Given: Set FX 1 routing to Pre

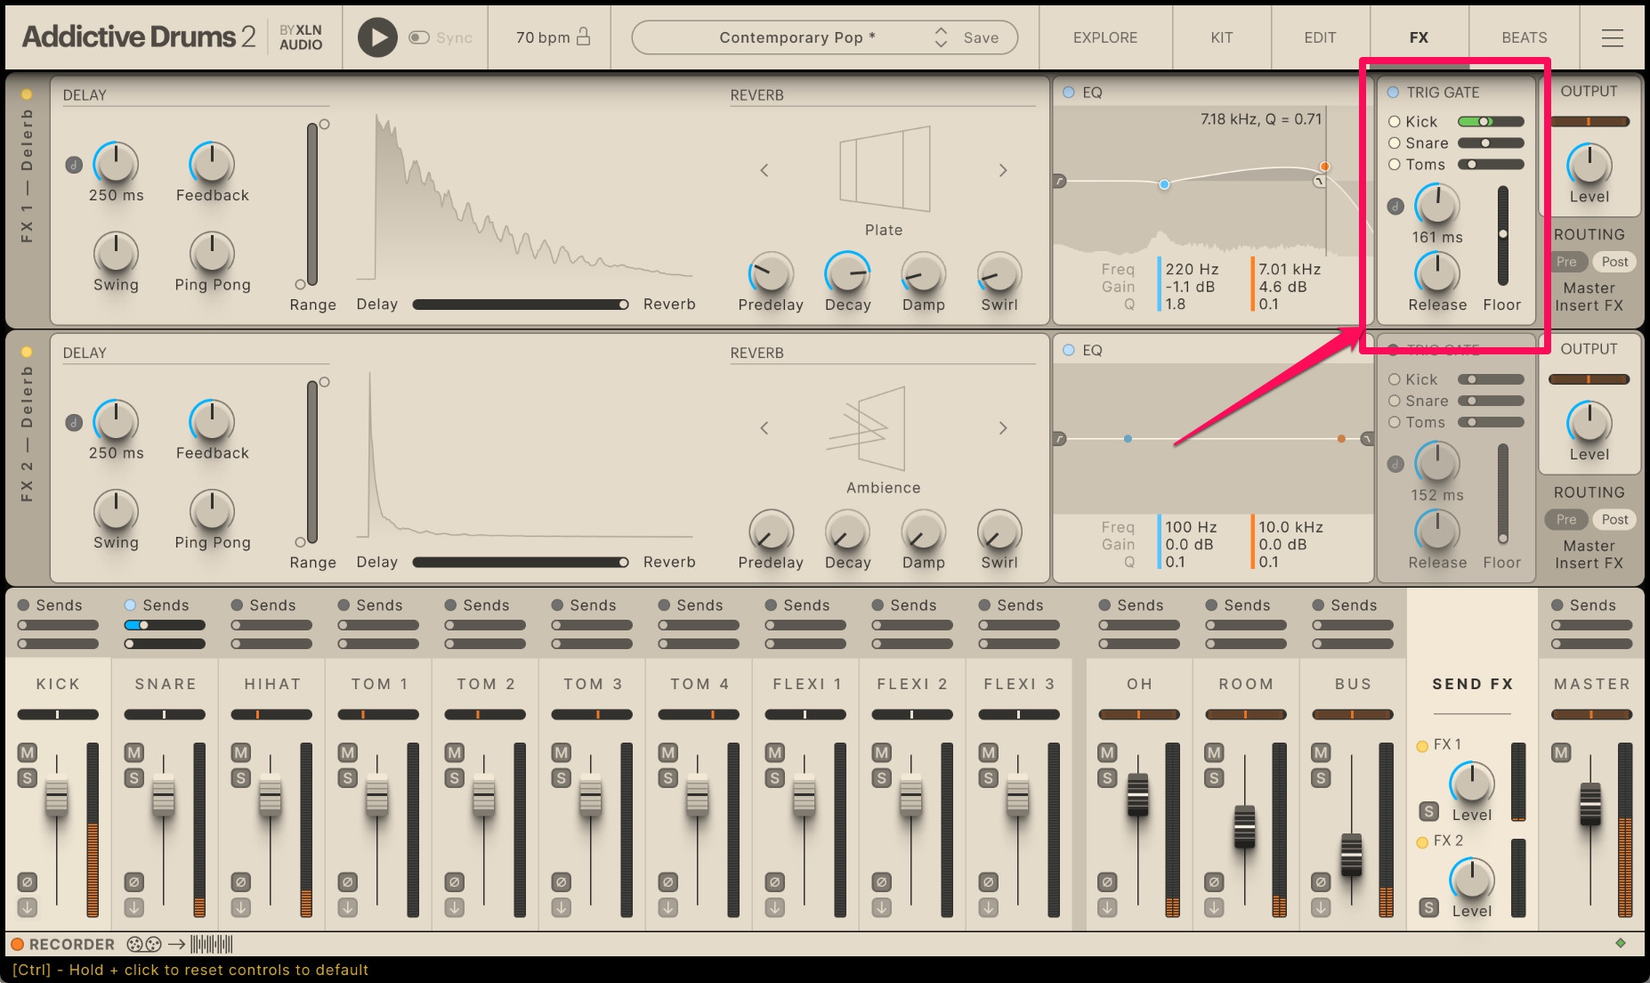Looking at the screenshot, I should pyautogui.click(x=1566, y=262).
